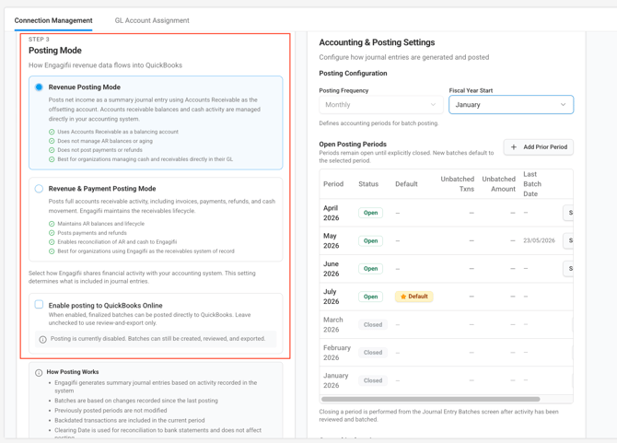Select Revenue & Payment Posting Mode radio

tap(39, 189)
